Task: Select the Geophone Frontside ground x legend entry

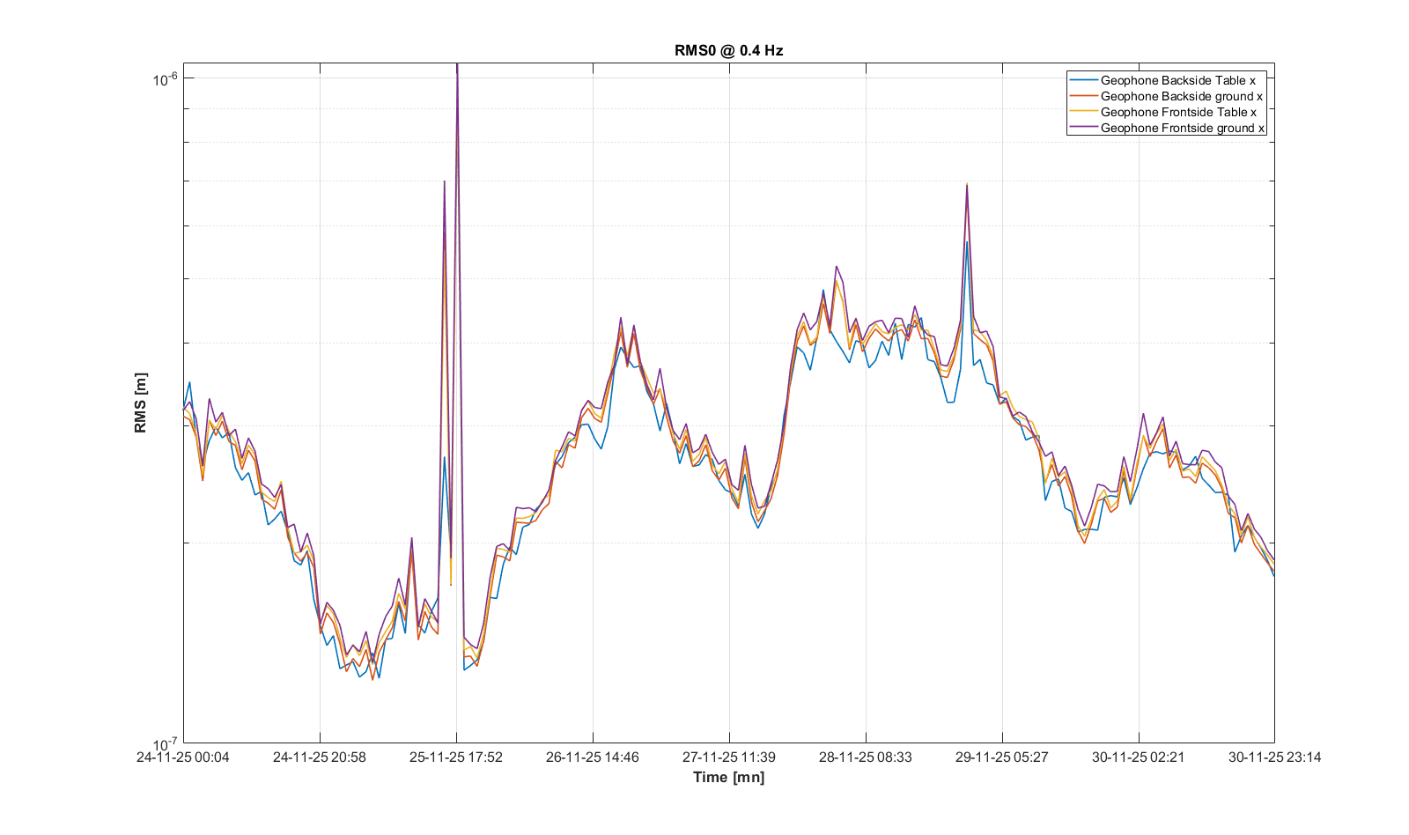Action: tap(1182, 128)
